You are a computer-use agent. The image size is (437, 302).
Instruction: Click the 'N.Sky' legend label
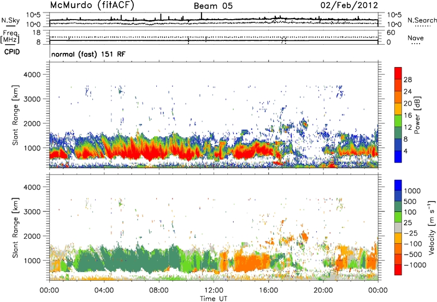pyautogui.click(x=10, y=21)
